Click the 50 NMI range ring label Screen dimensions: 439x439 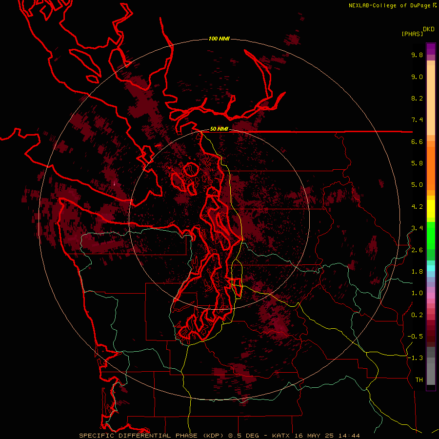[x=219, y=129]
